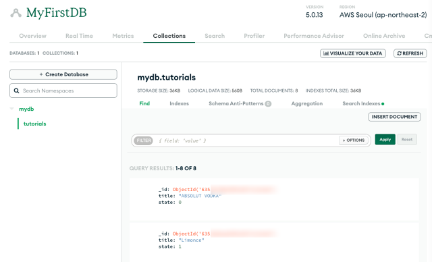
Task: Click the cluster icon beside MyFirstDB
Action: coord(16,13)
